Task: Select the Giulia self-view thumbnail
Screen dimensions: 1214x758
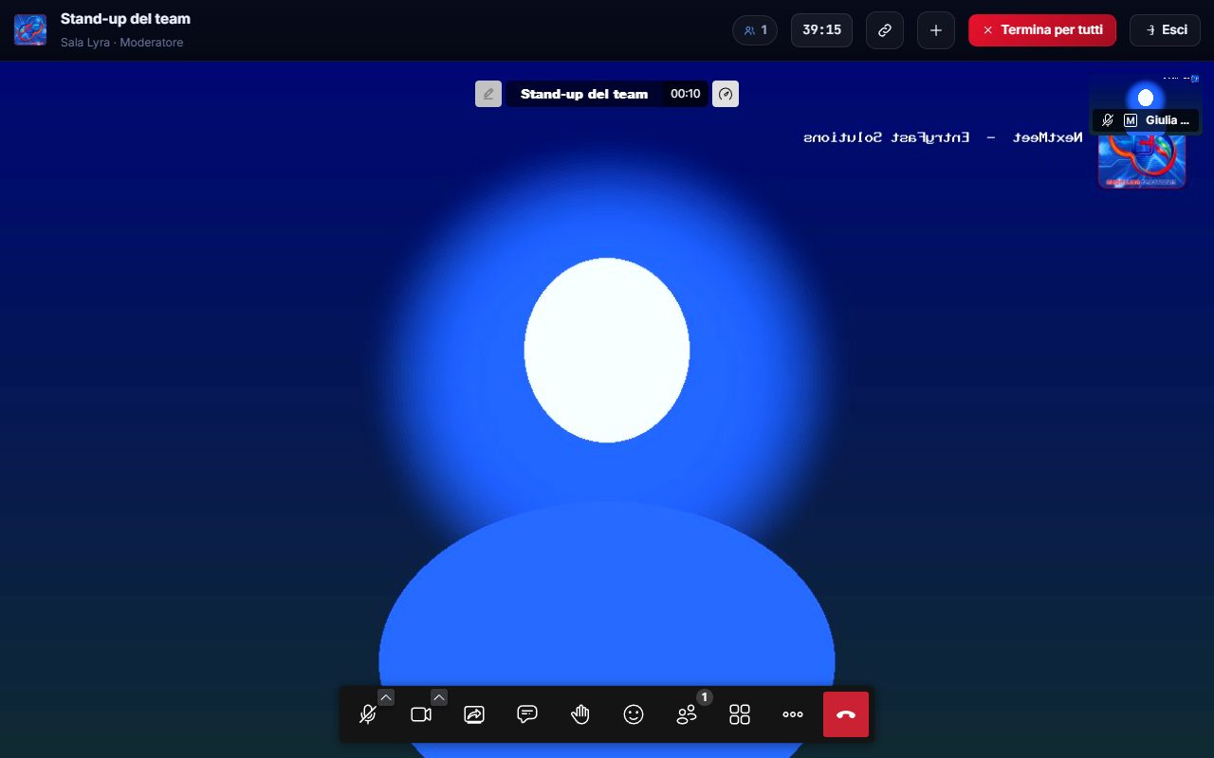Action: [1146, 104]
